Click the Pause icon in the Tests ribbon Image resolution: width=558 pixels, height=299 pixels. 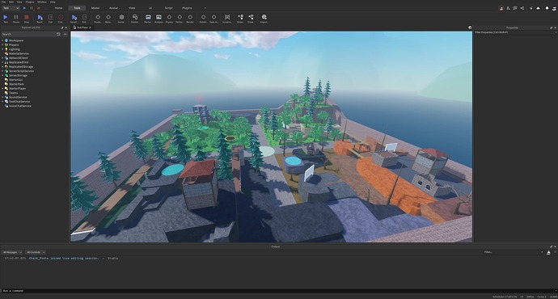tap(16, 19)
